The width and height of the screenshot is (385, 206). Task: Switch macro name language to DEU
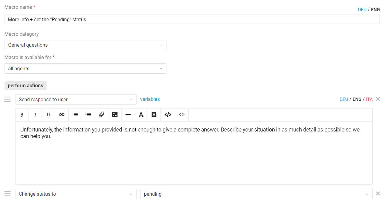[x=362, y=10]
